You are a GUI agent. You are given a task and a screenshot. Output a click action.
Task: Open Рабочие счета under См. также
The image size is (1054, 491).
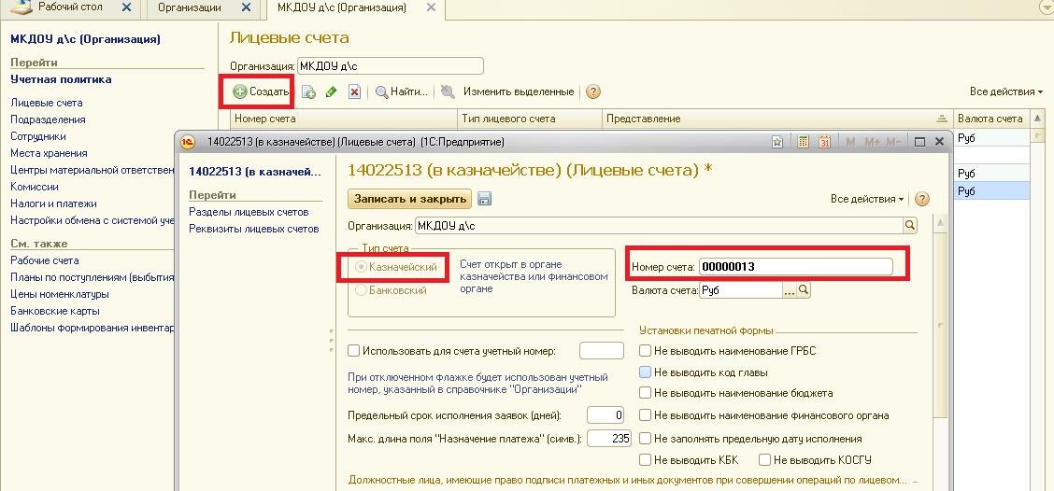44,260
